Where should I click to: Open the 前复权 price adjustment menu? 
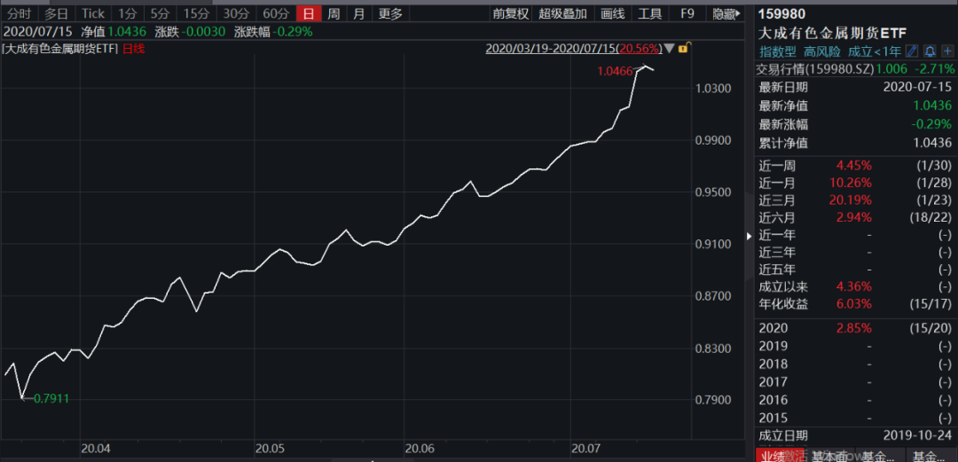pyautogui.click(x=511, y=13)
